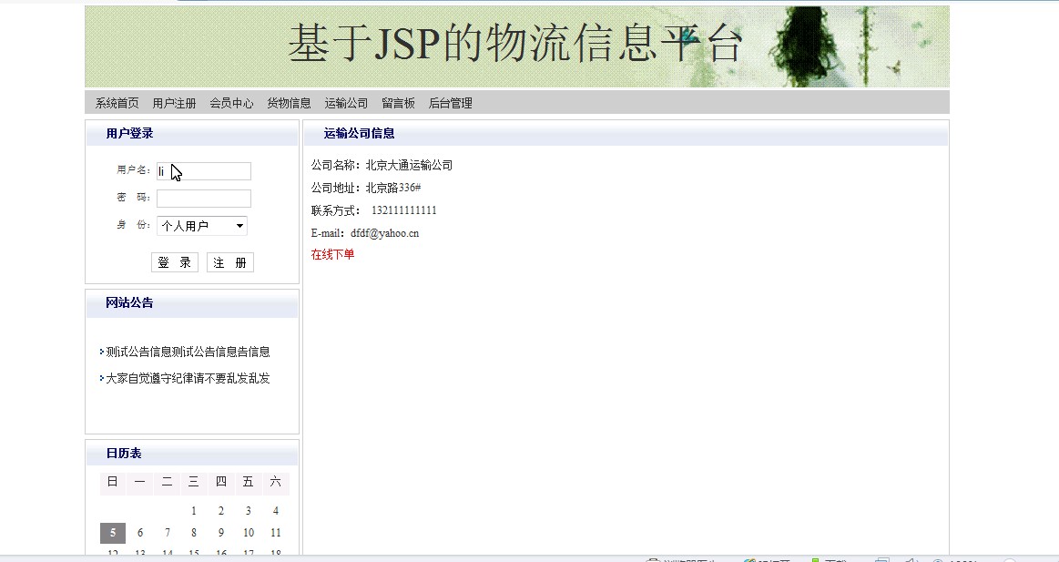
Task: Open the 系统首页 navigation item
Action: point(117,103)
